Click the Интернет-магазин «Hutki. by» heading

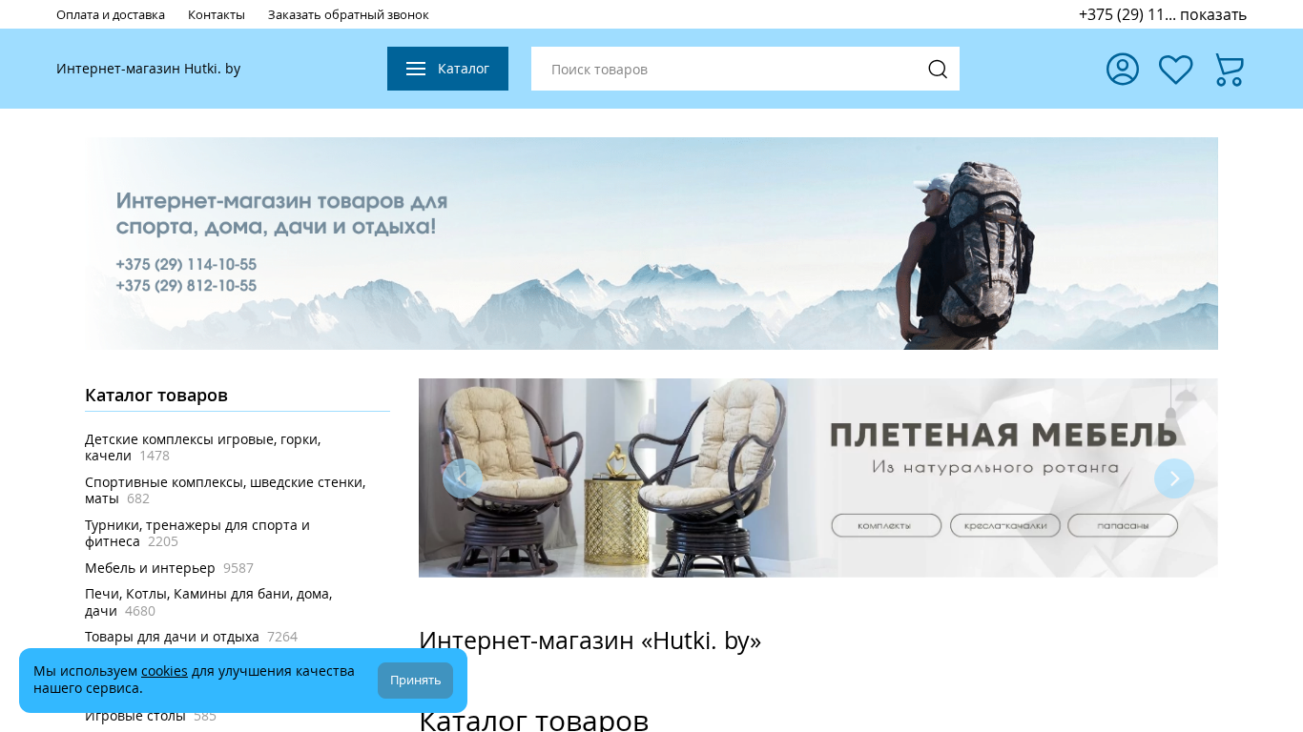589,640
